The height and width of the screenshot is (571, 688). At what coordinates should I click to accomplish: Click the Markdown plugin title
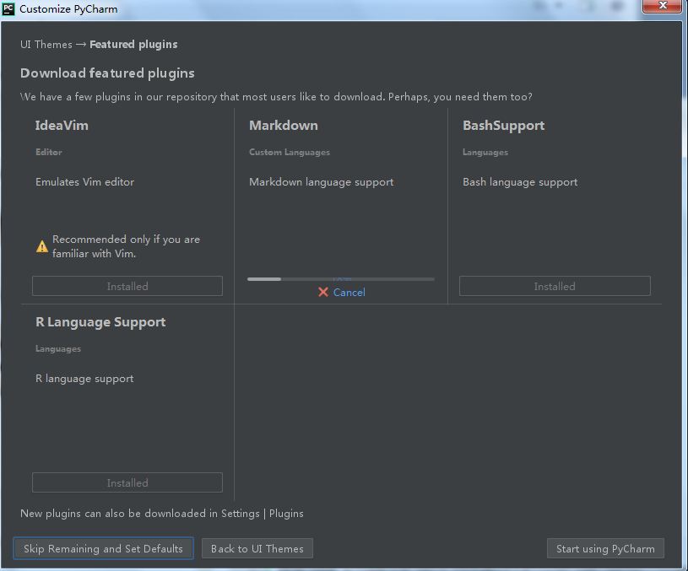click(x=284, y=126)
